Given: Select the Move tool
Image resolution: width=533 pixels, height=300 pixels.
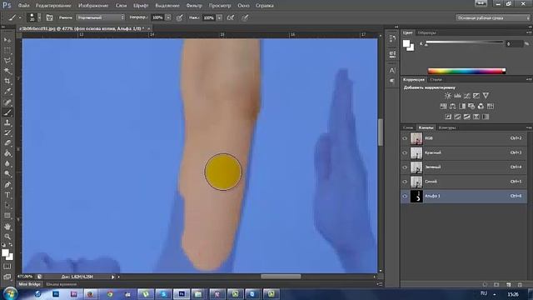Looking at the screenshot, I should pyautogui.click(x=7, y=40).
